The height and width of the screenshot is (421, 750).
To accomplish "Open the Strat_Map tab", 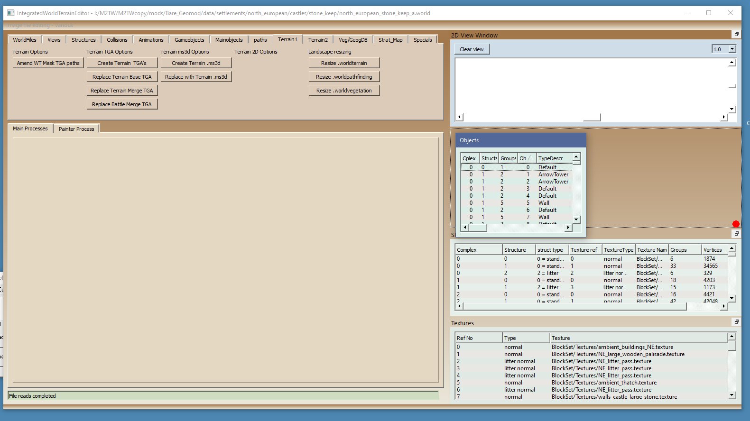I will 390,40.
